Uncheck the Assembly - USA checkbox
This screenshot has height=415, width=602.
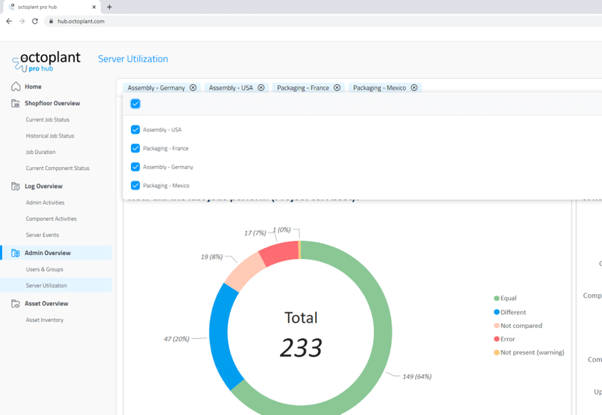click(x=135, y=130)
